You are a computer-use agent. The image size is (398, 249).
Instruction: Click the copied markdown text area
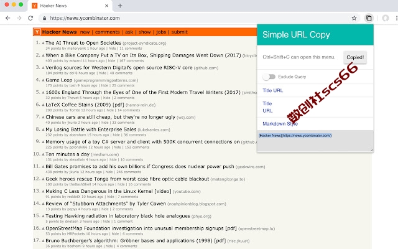tap(315, 141)
